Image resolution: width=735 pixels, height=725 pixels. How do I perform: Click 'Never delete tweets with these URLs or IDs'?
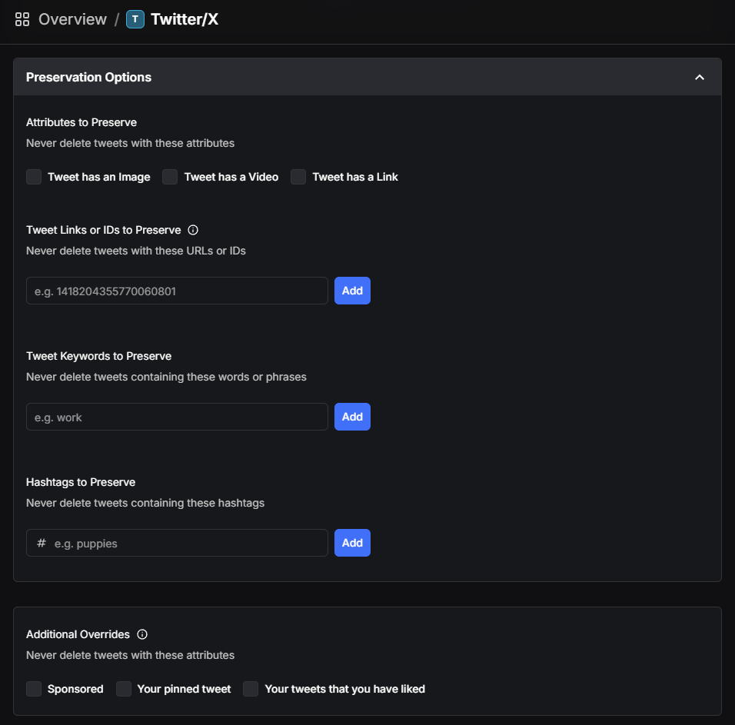point(136,251)
